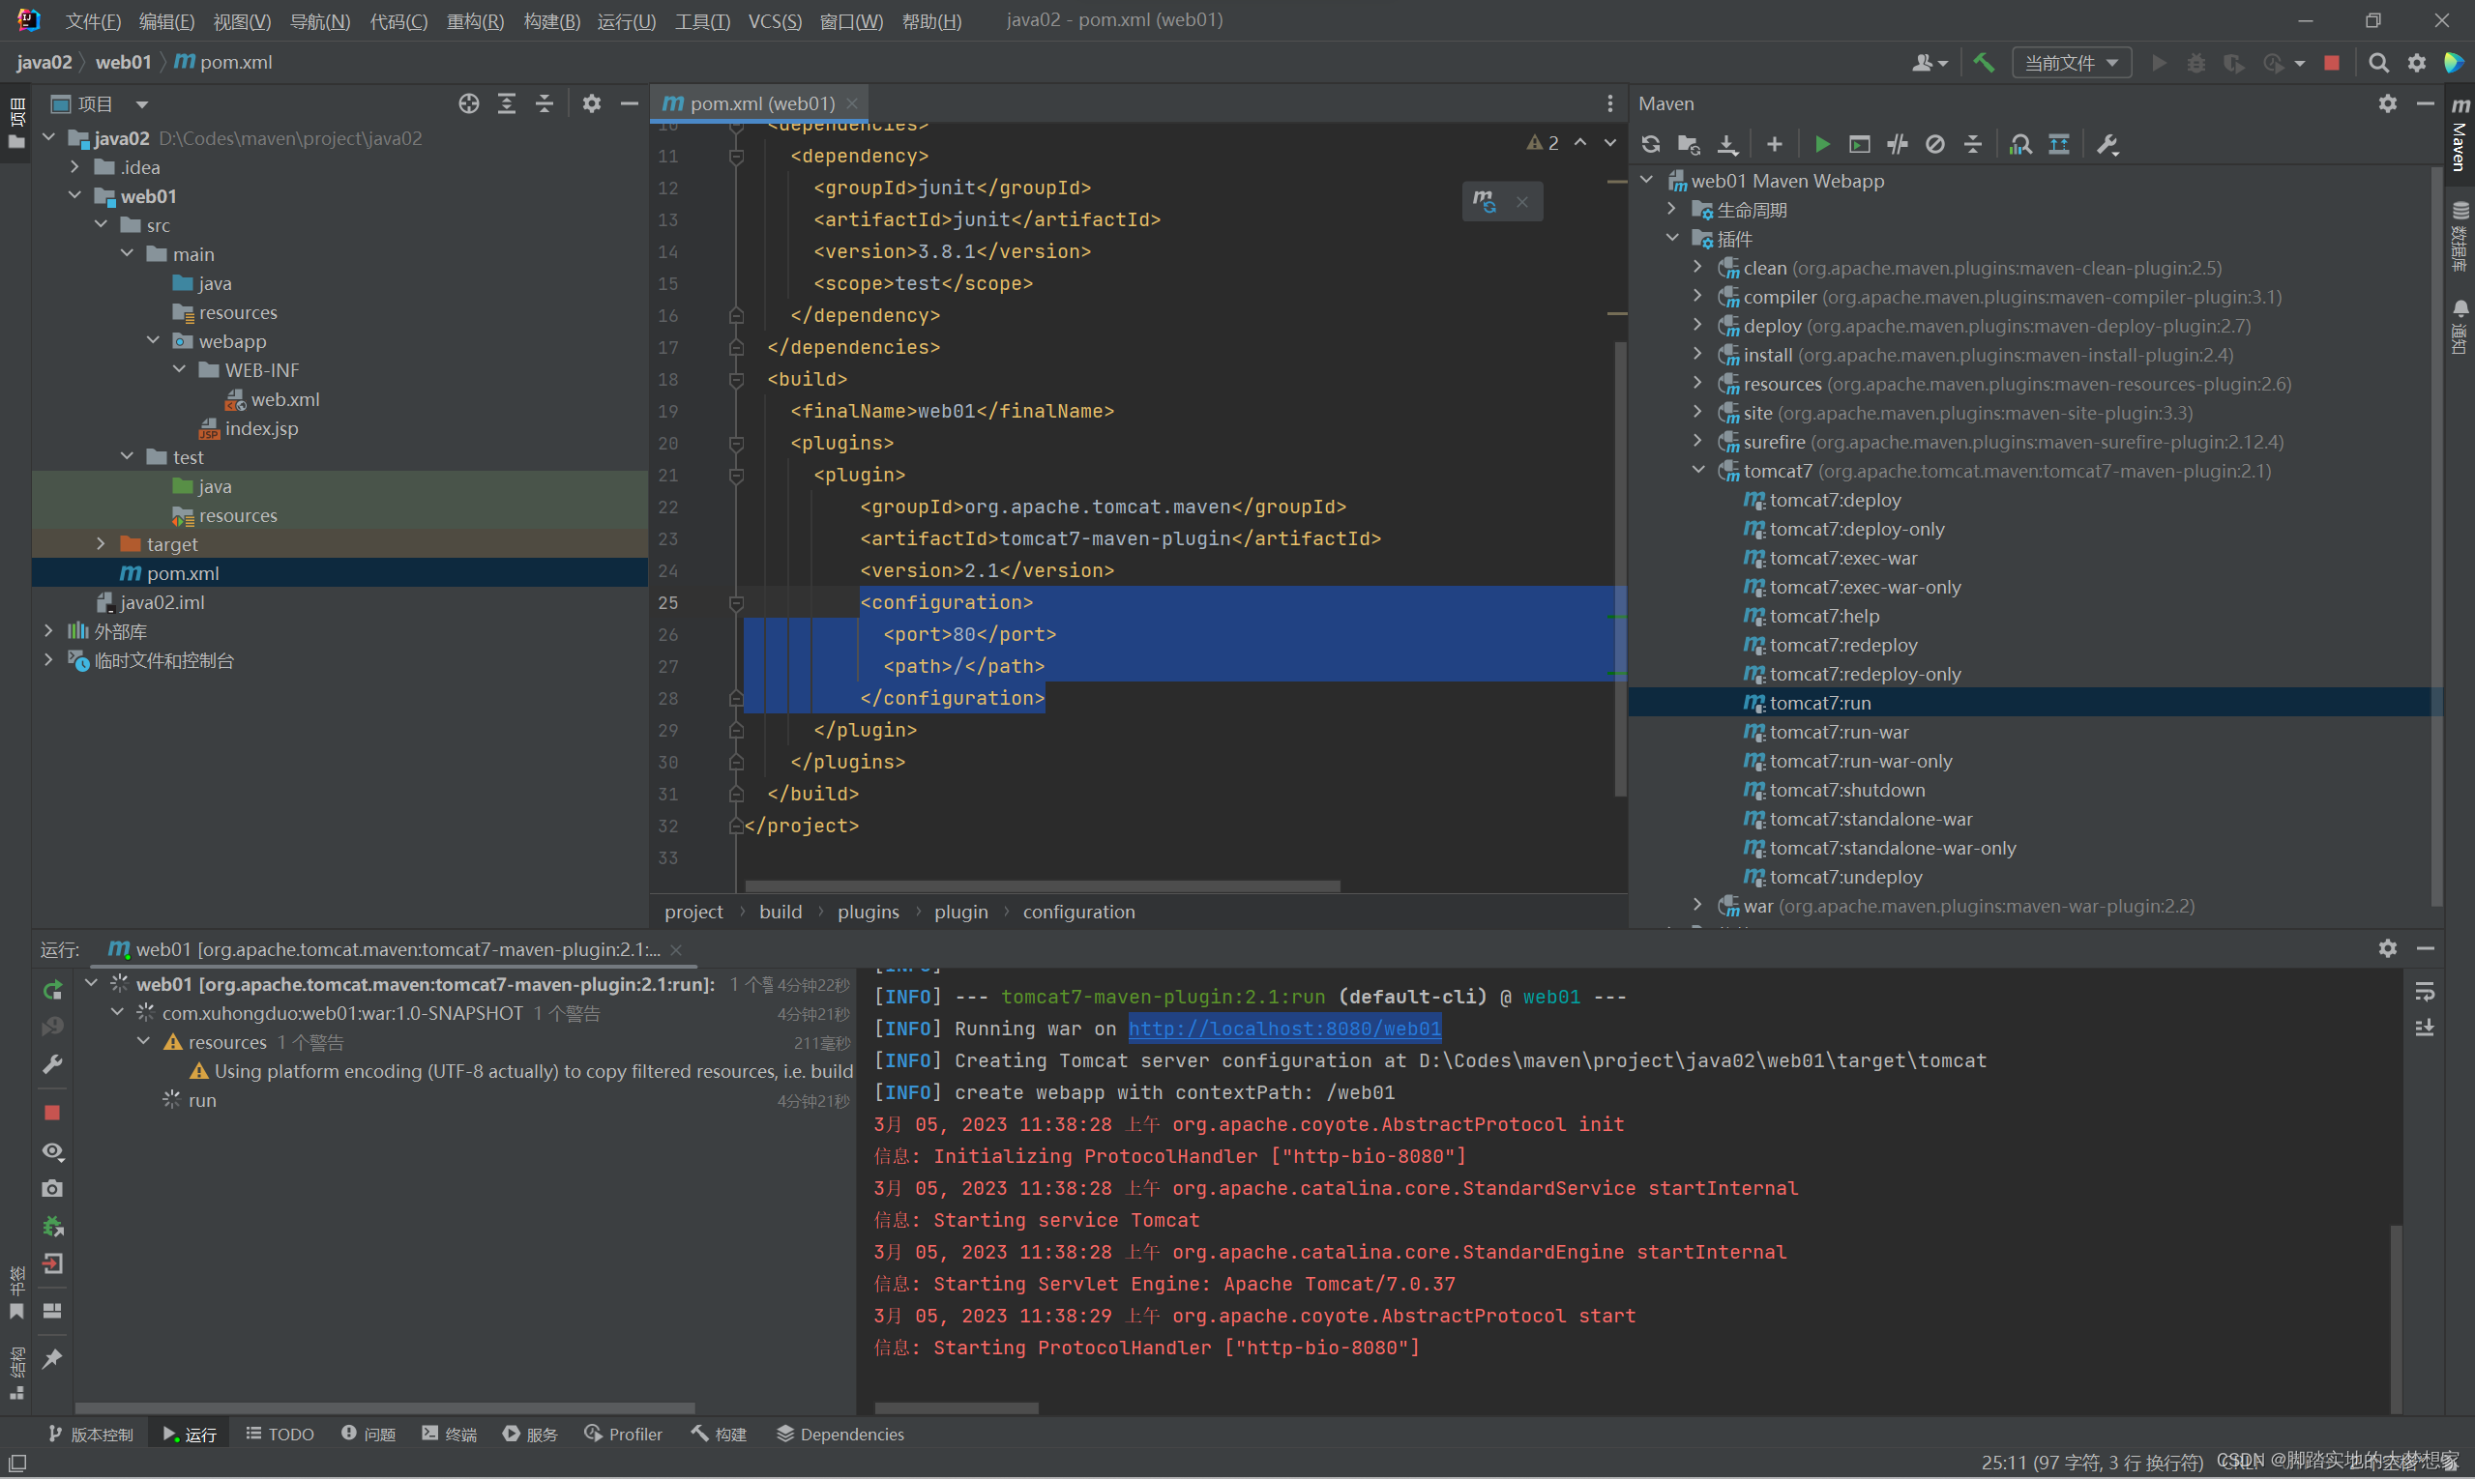The image size is (2475, 1479).
Task: Open Maven settings wrench icon
Action: click(x=2107, y=144)
